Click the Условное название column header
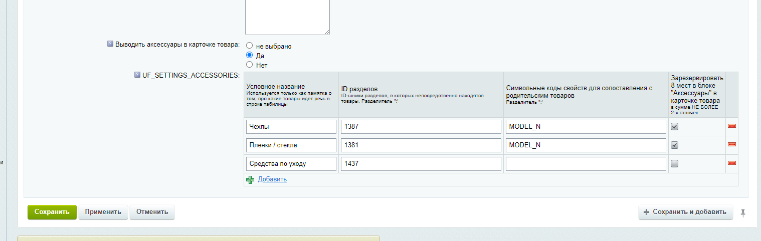Viewport: 761px width, 241px height. (x=291, y=95)
